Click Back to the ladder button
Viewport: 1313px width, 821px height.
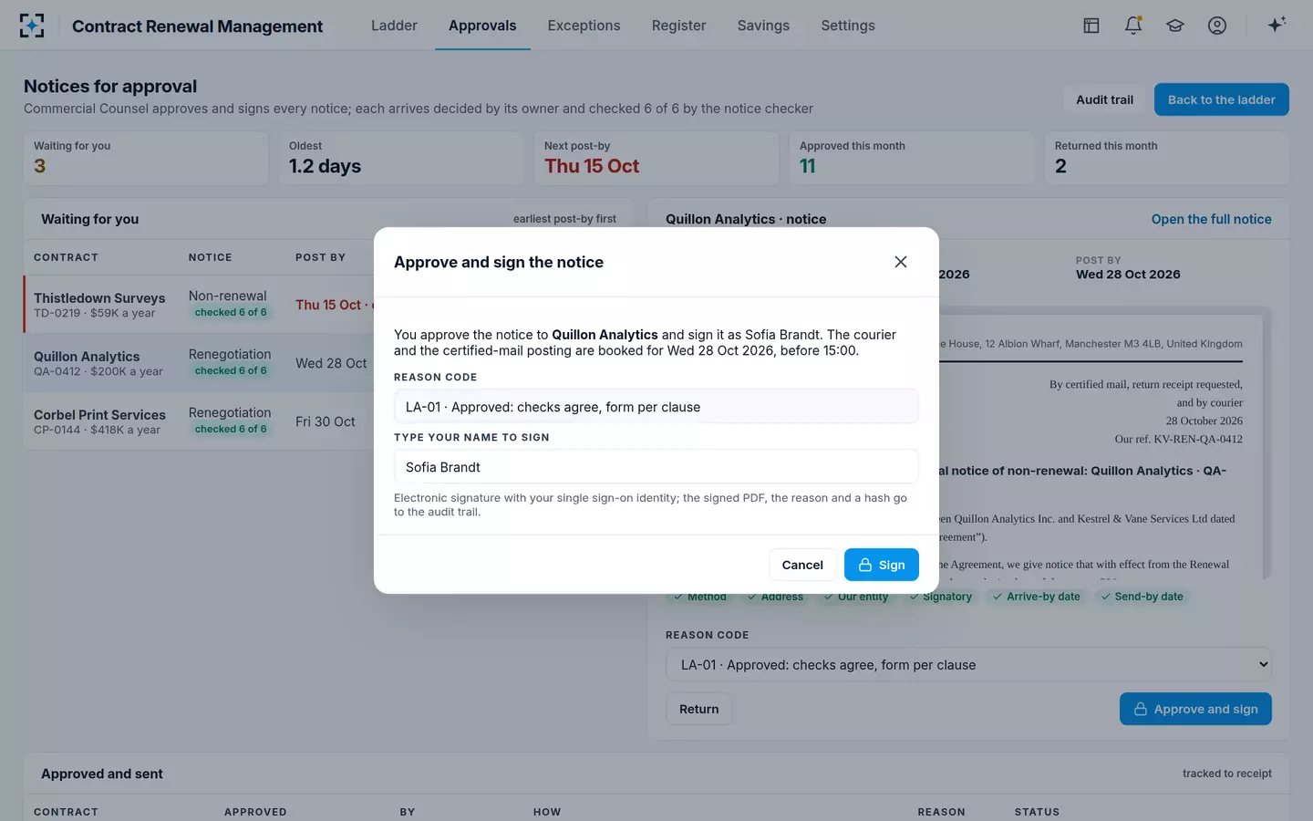pyautogui.click(x=1221, y=99)
